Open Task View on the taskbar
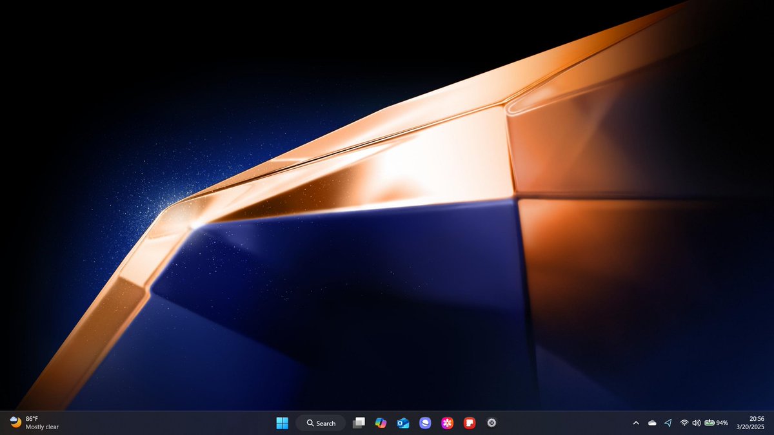The height and width of the screenshot is (435, 774). 359,423
